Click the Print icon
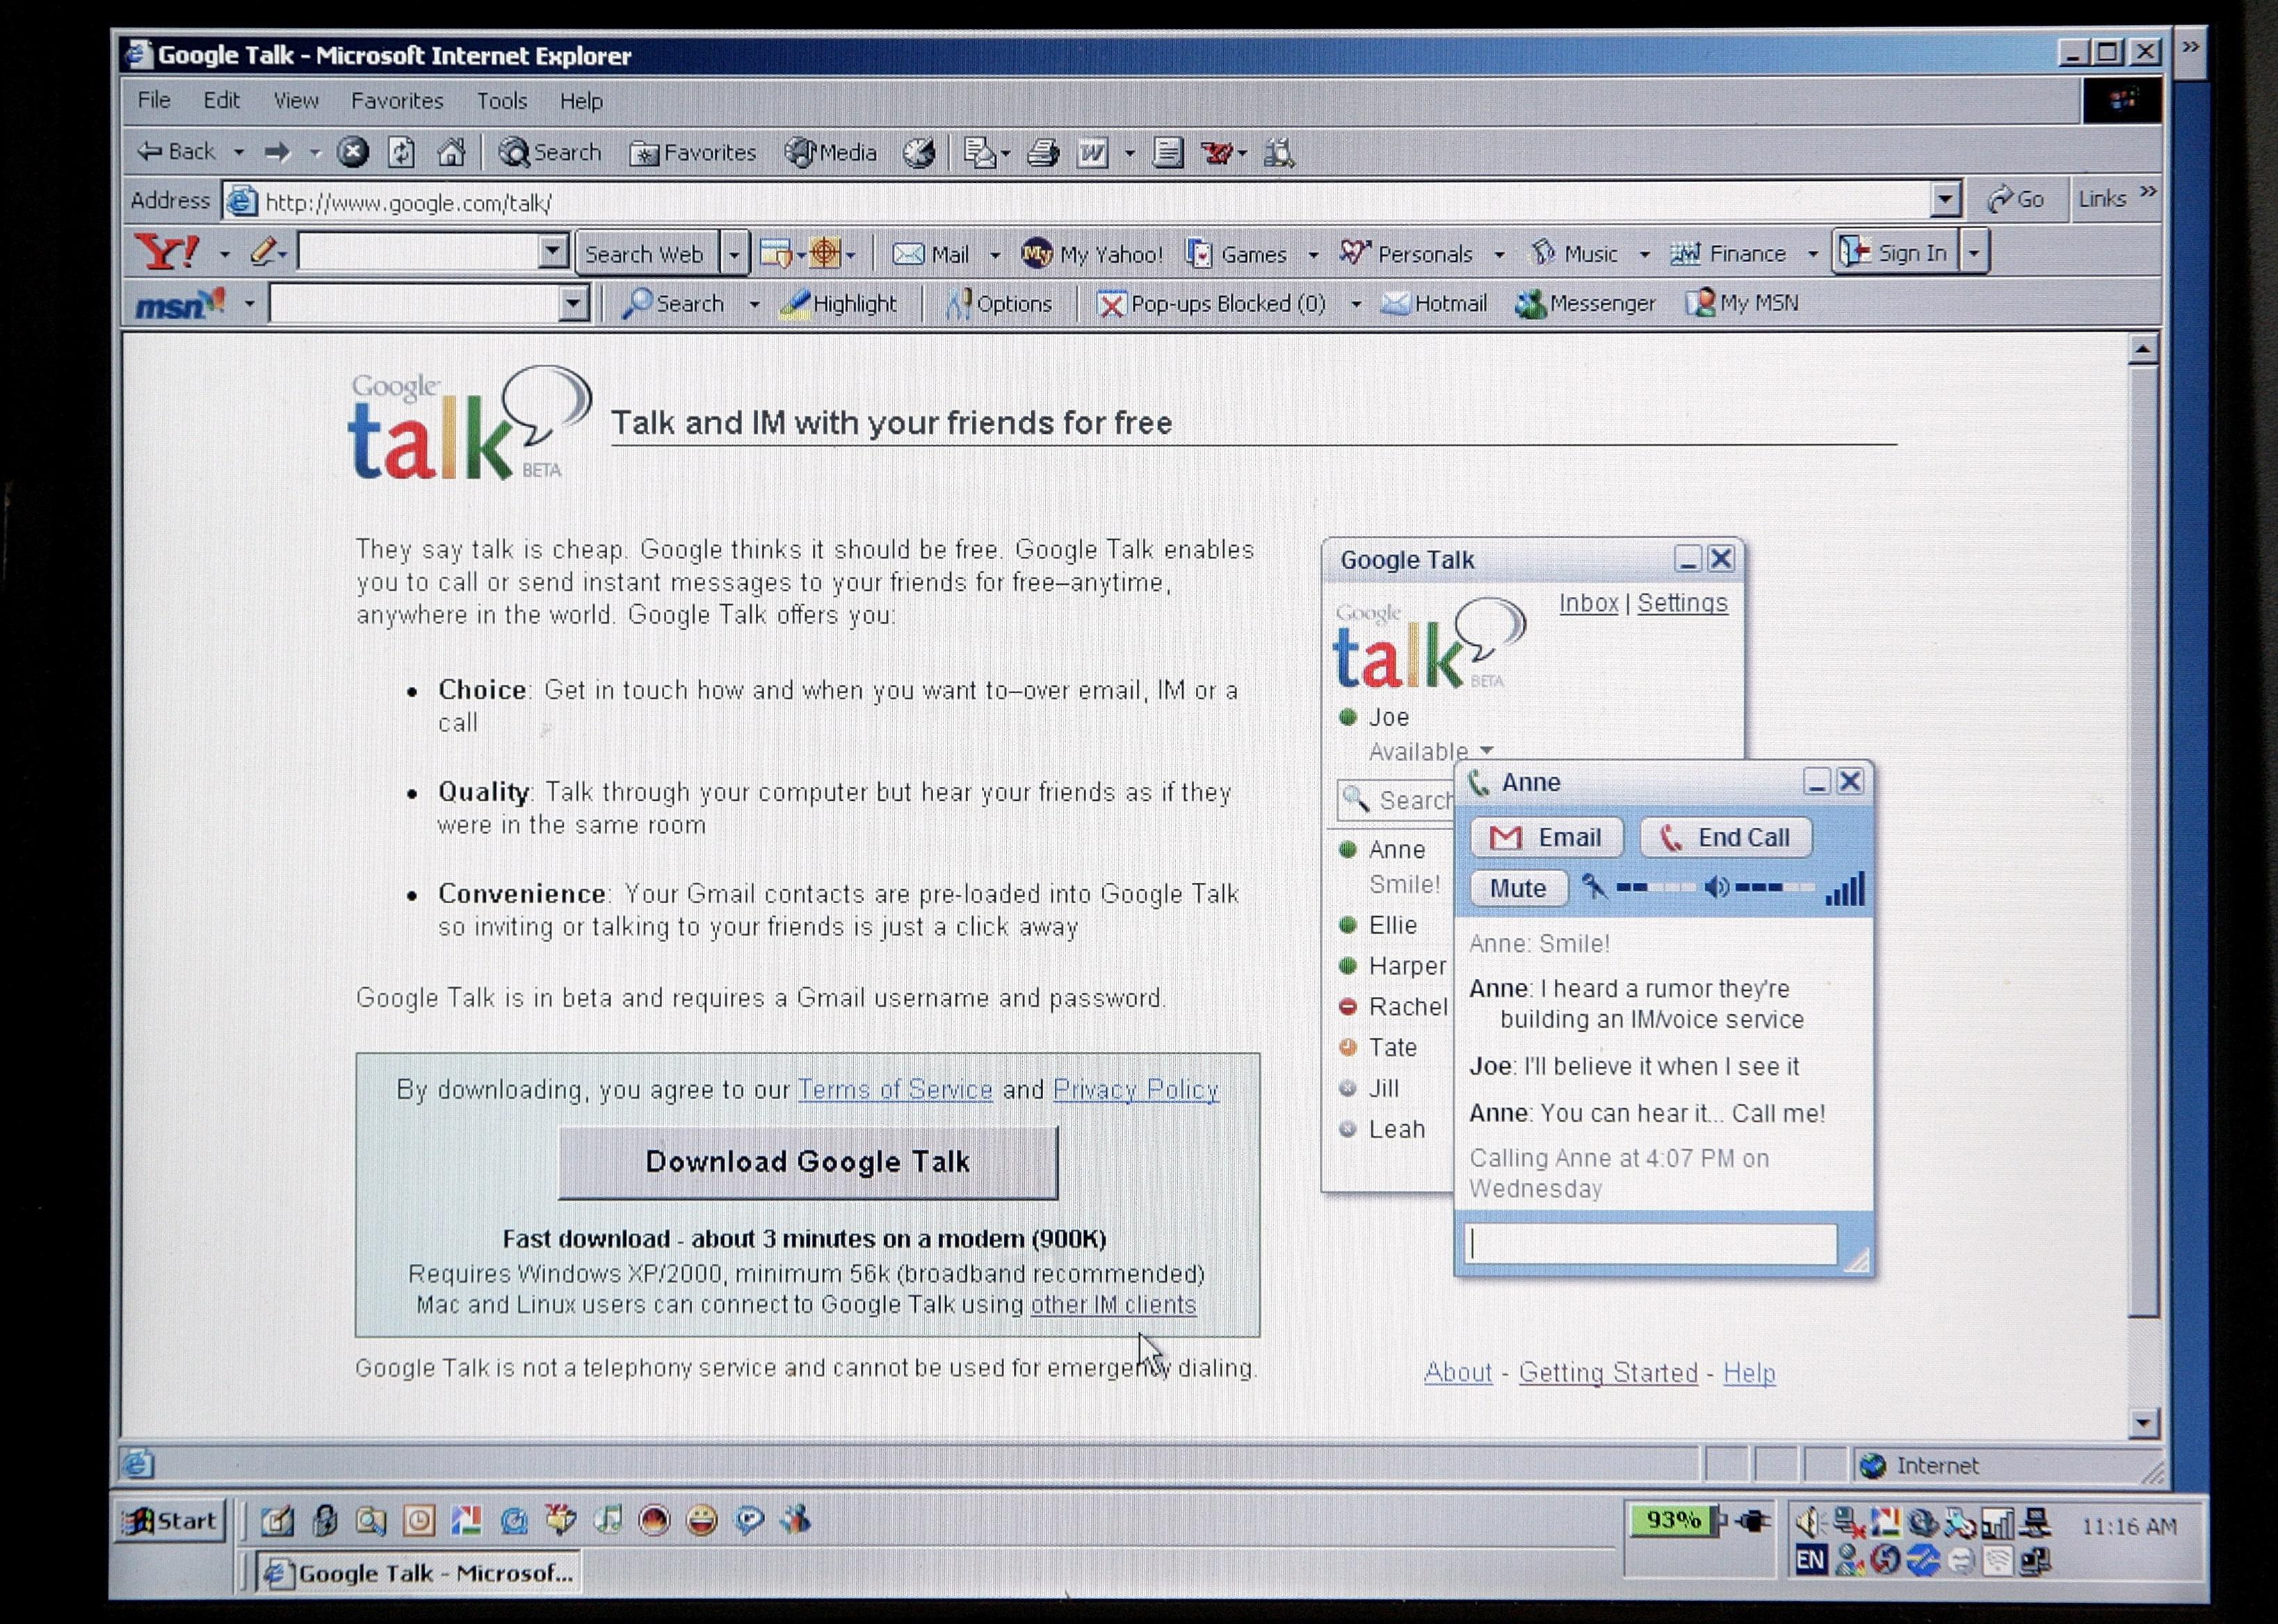This screenshot has width=2278, height=1624. point(1043,153)
